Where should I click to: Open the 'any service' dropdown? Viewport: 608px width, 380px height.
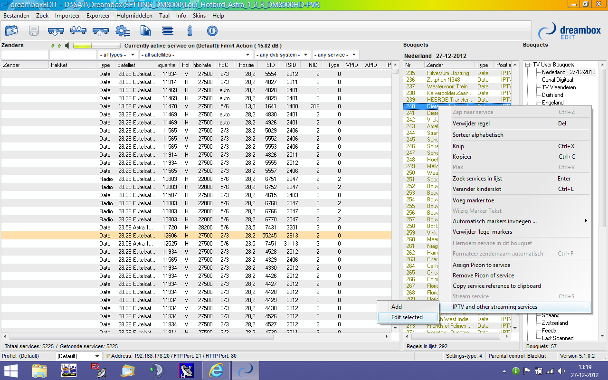[x=335, y=55]
